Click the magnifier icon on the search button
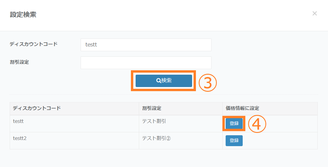Screen dimensions: 328x167 pos(159,81)
